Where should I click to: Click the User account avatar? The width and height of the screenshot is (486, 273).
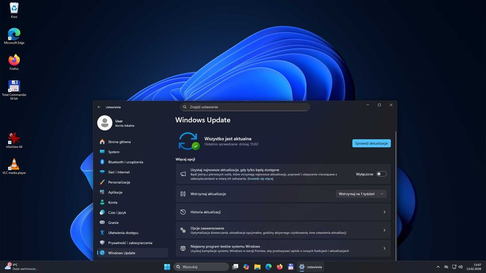pyautogui.click(x=105, y=123)
